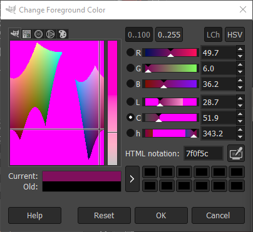The image size is (253, 232).
Task: Open the Help button
Action: click(x=34, y=215)
